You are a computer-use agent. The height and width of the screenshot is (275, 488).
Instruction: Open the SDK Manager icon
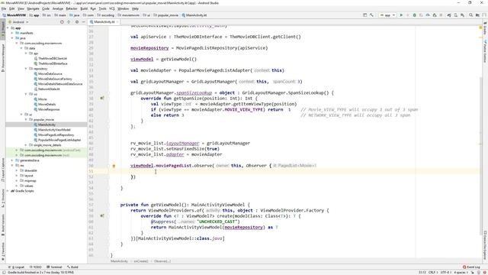(x=463, y=15)
